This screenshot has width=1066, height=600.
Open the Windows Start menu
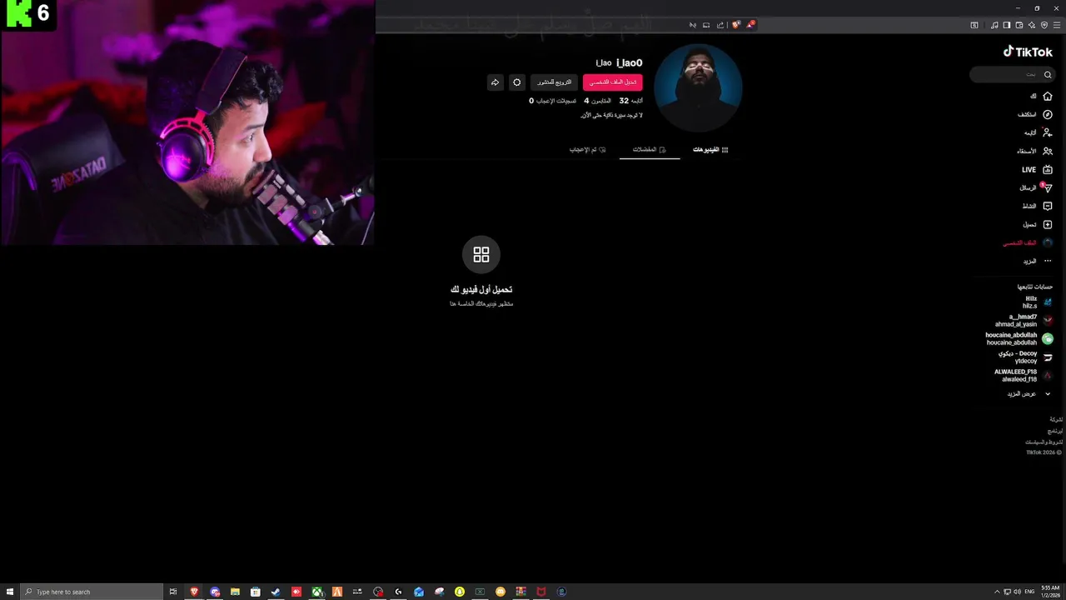tap(10, 592)
